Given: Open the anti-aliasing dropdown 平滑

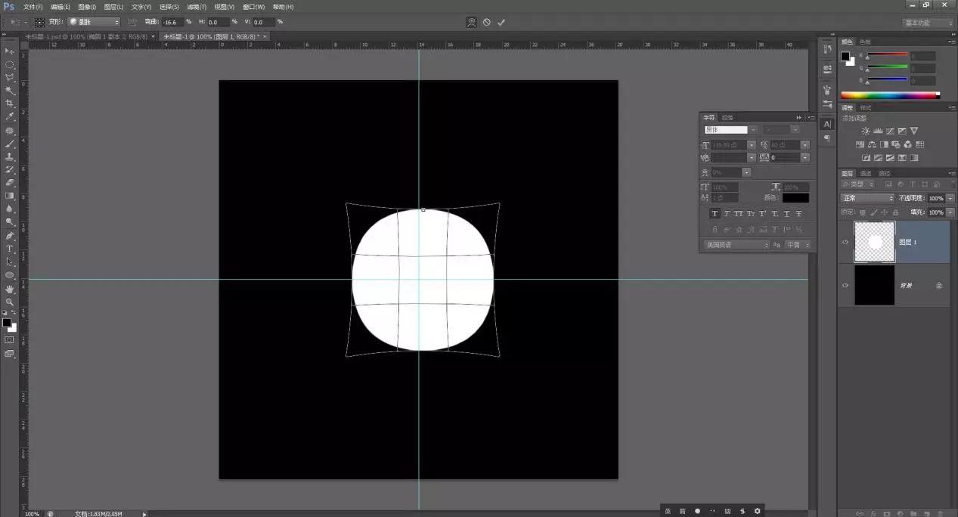Looking at the screenshot, I should tap(798, 245).
